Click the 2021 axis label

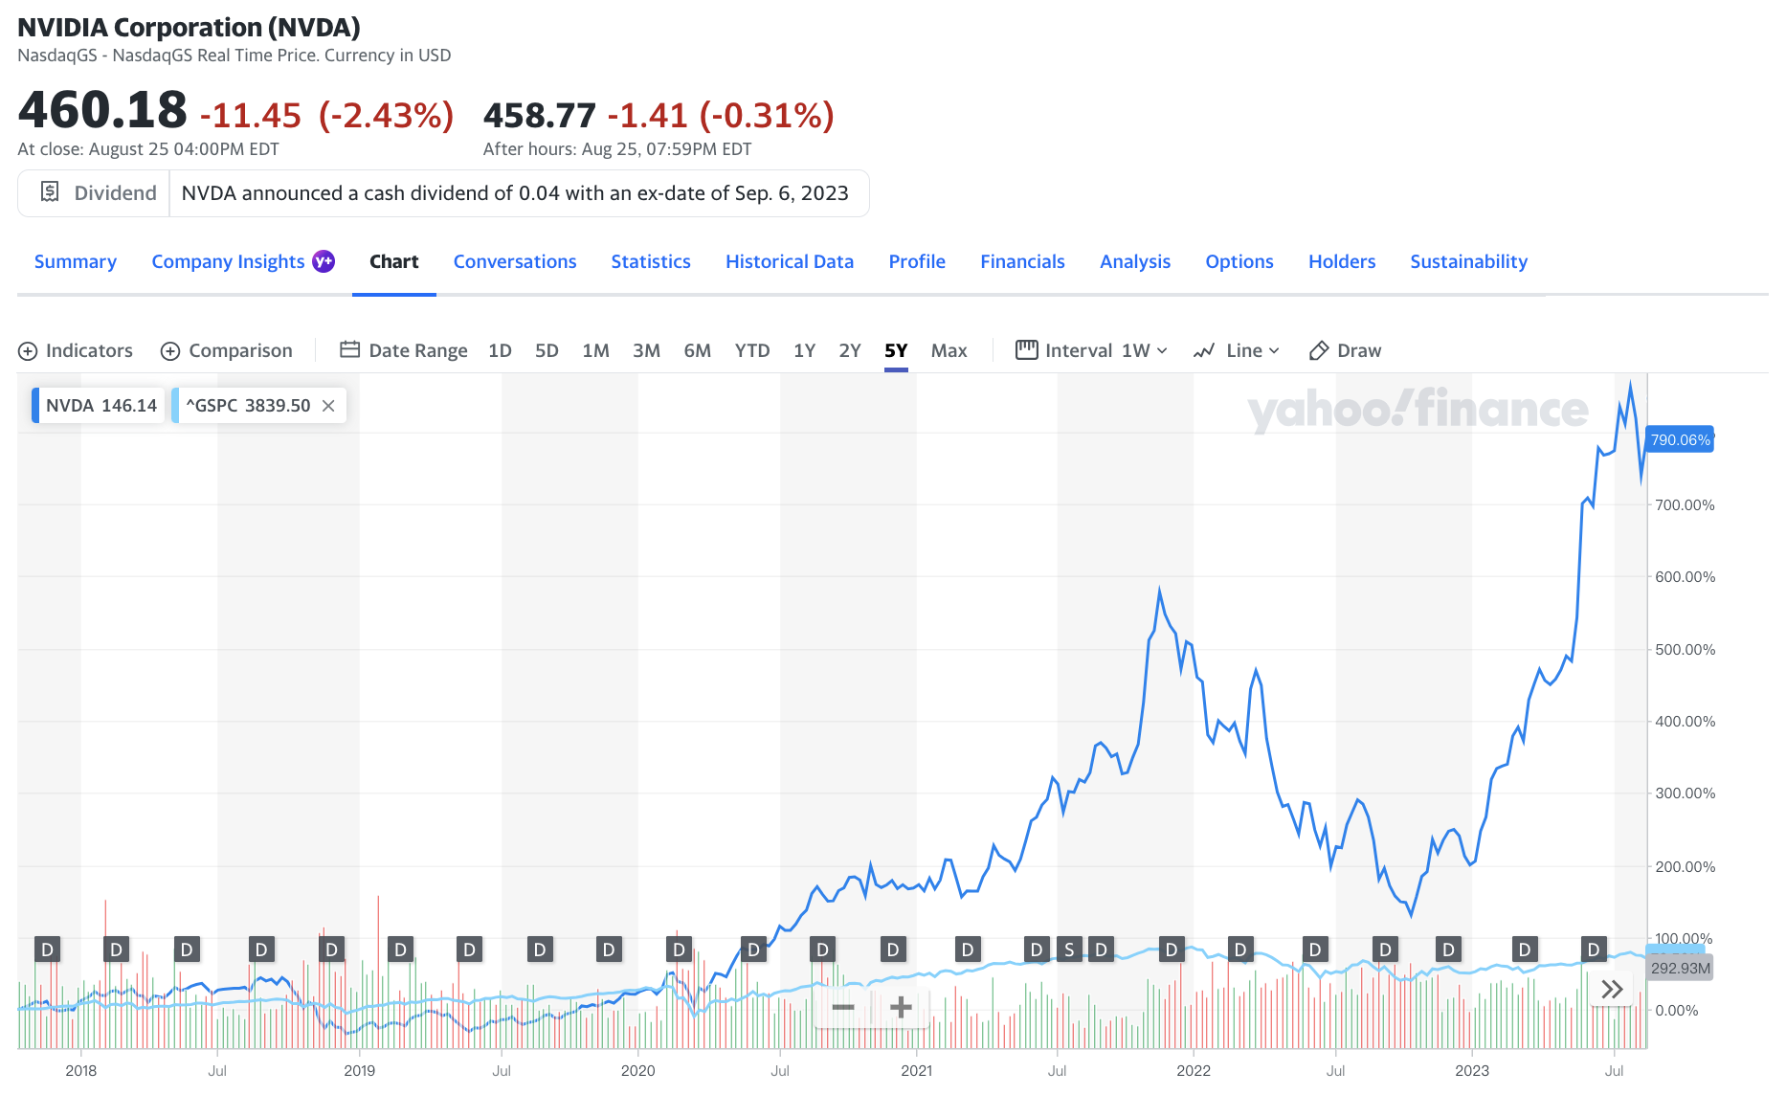coord(916,1070)
